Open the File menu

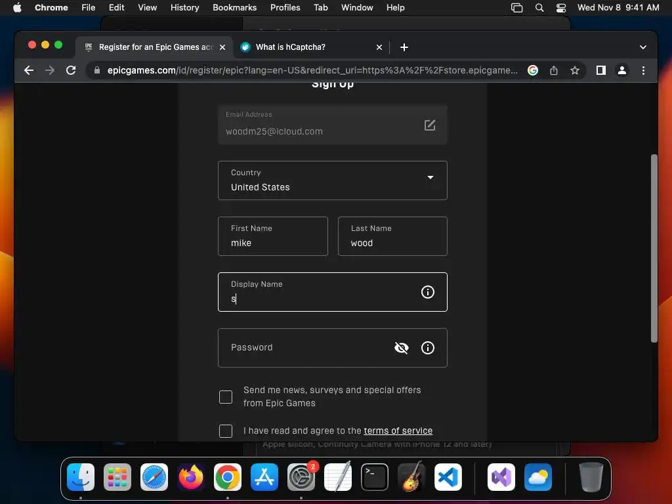tap(89, 8)
